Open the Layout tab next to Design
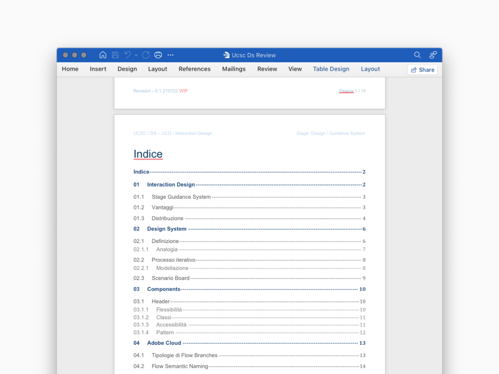499x374 pixels. click(x=157, y=69)
